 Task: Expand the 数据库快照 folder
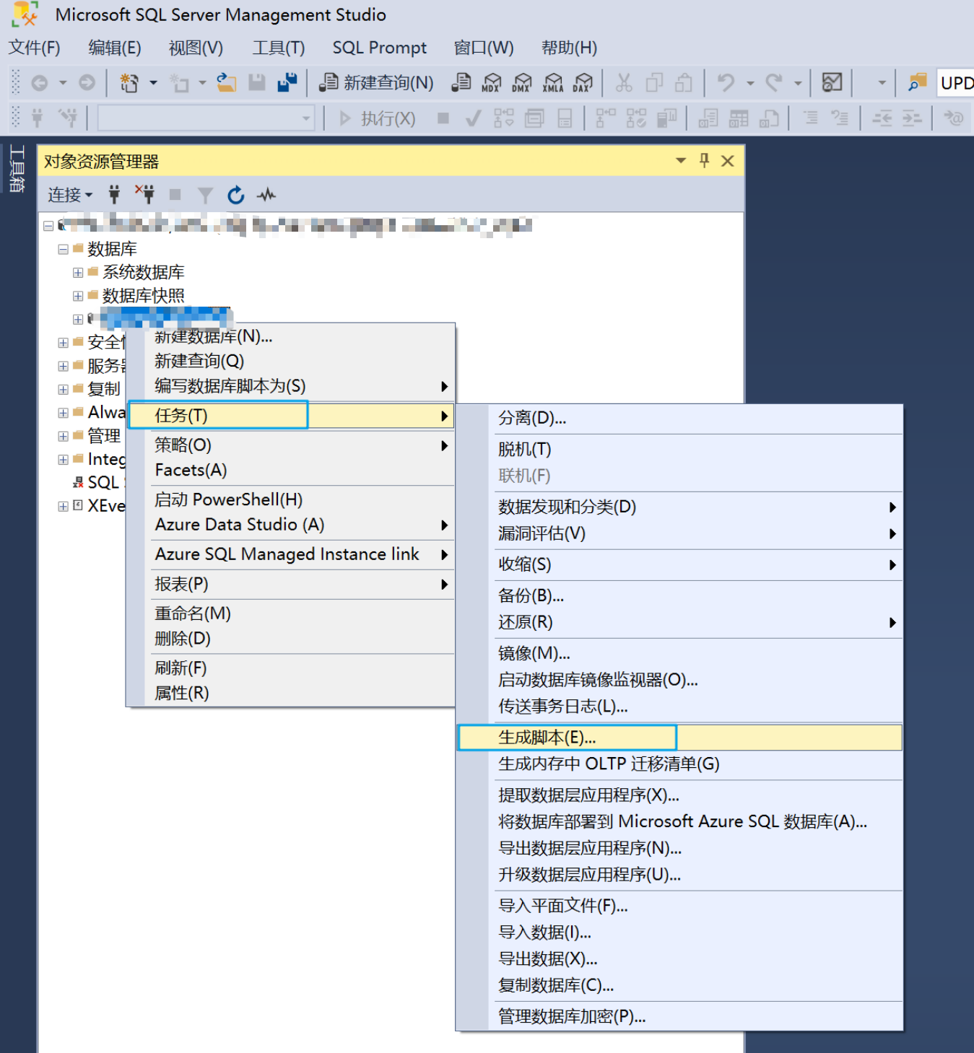point(78,296)
